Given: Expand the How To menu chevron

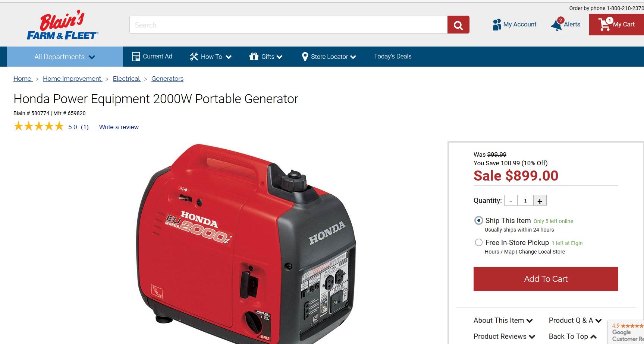Looking at the screenshot, I should (229, 57).
